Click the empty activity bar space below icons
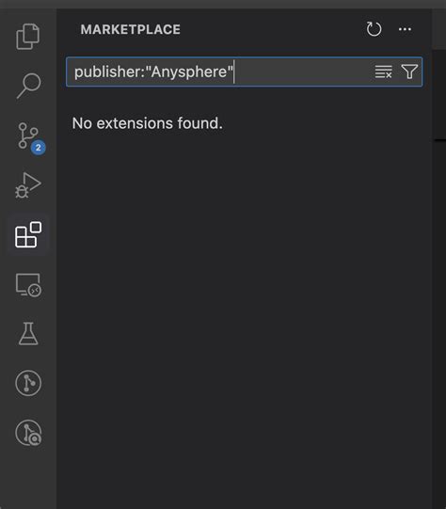The width and height of the screenshot is (446, 509). pos(28,479)
